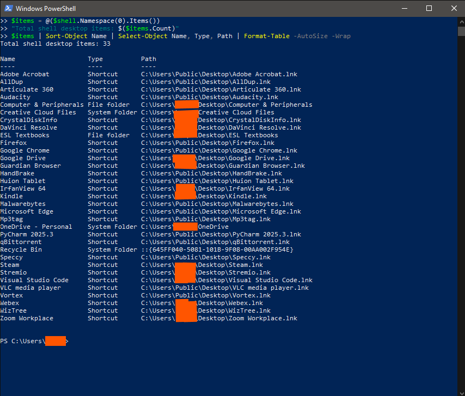Click the 'Firefox' name entry
The width and height of the screenshot is (465, 396).
[x=14, y=143]
